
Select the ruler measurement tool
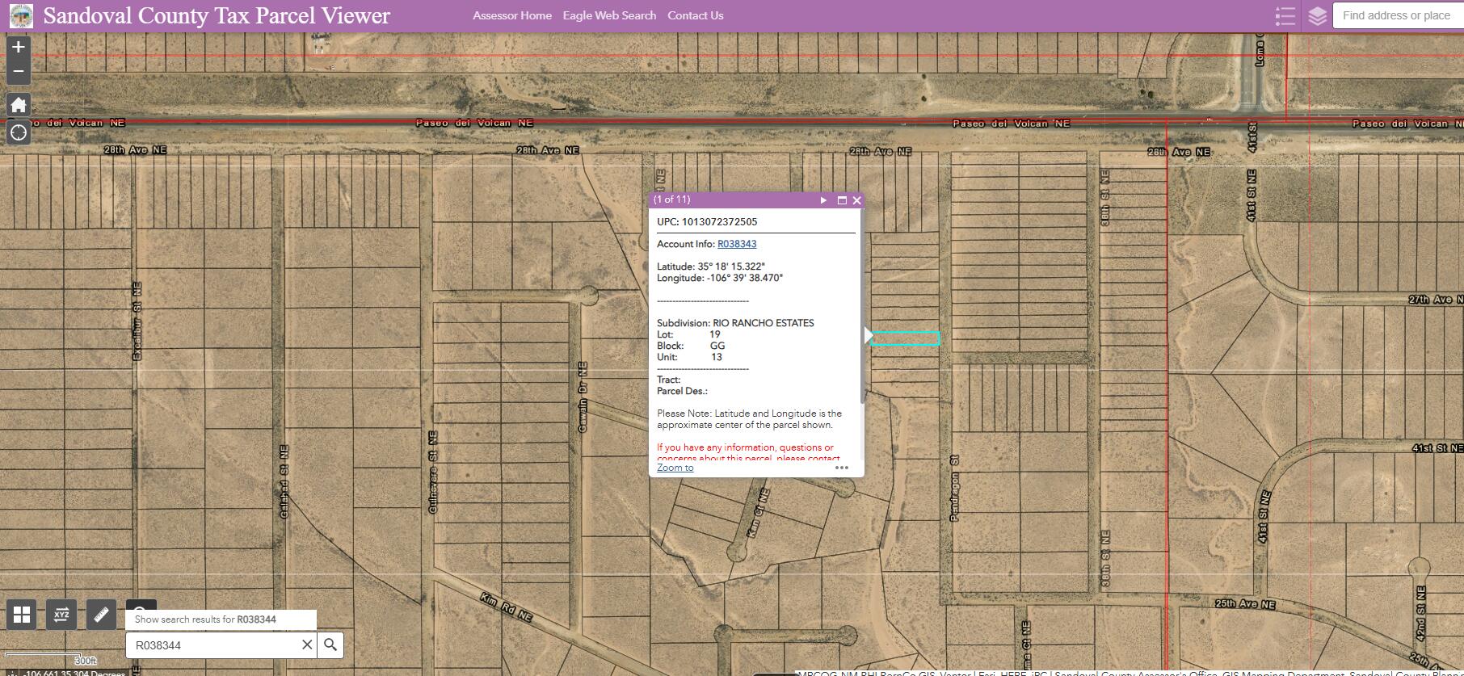(101, 615)
